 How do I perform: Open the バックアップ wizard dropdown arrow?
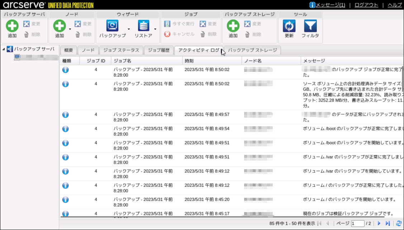(129, 29)
